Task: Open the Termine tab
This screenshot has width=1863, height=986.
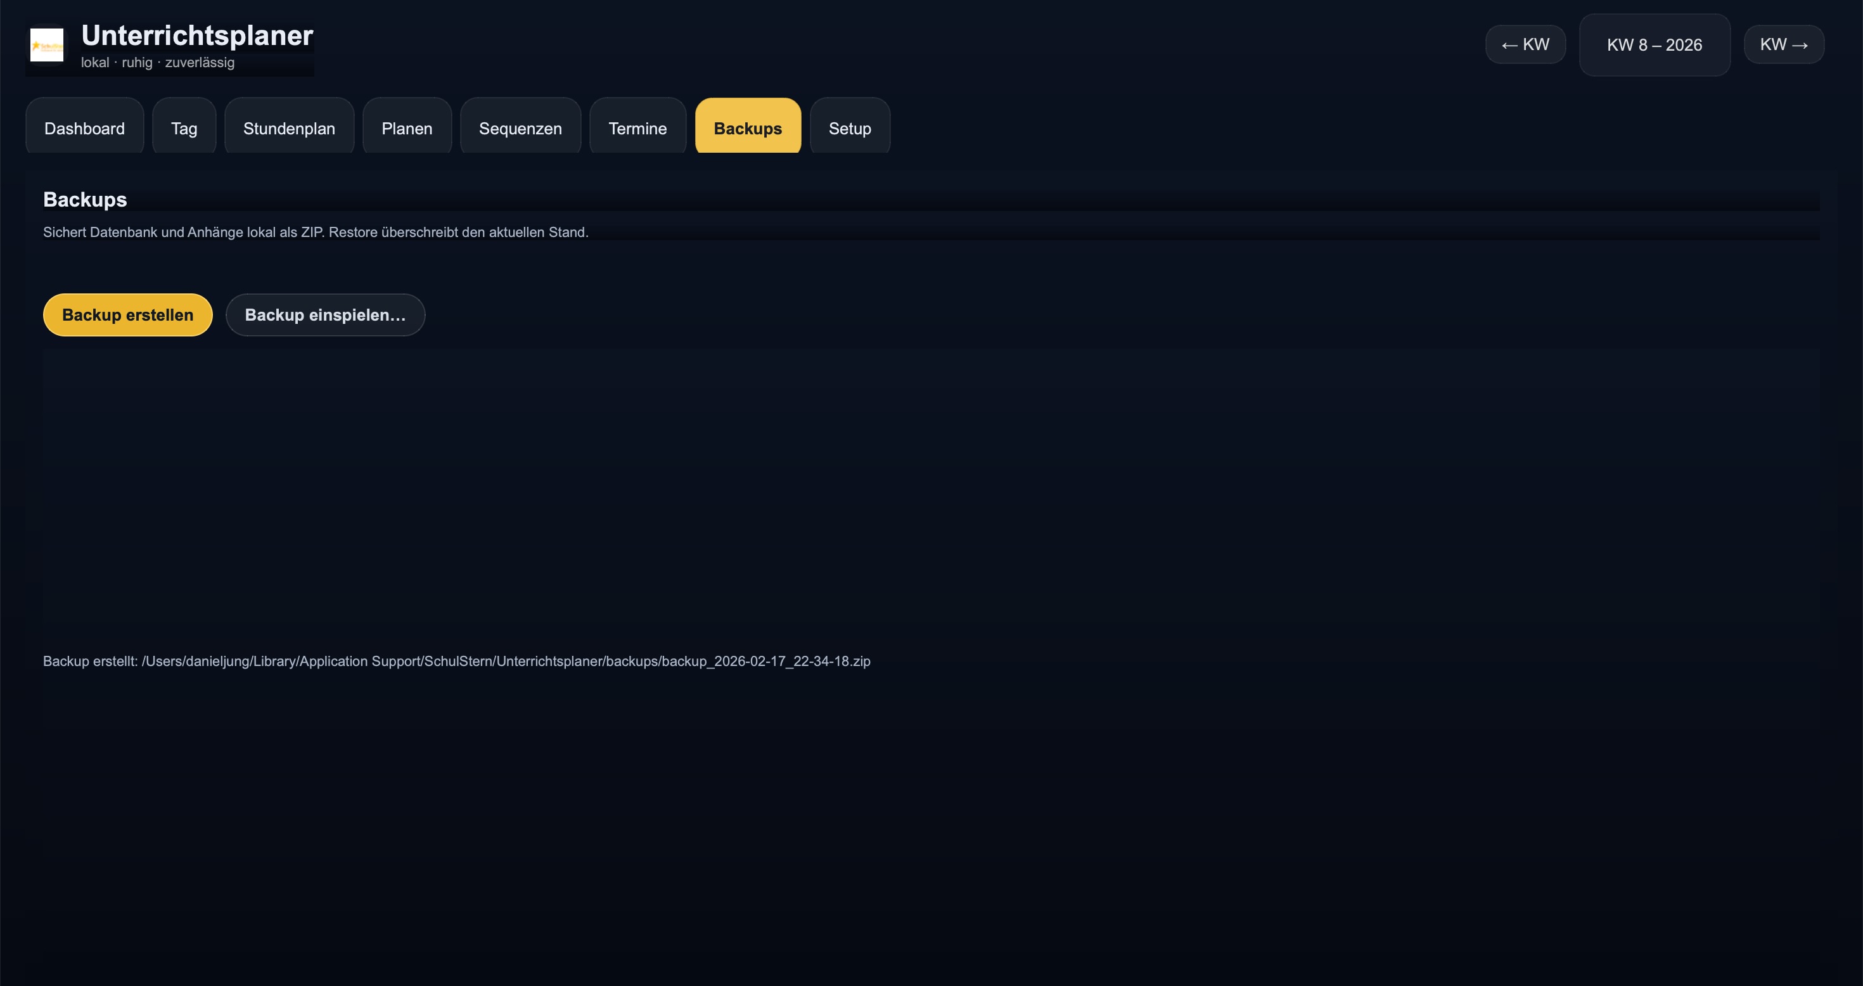Action: coord(637,128)
